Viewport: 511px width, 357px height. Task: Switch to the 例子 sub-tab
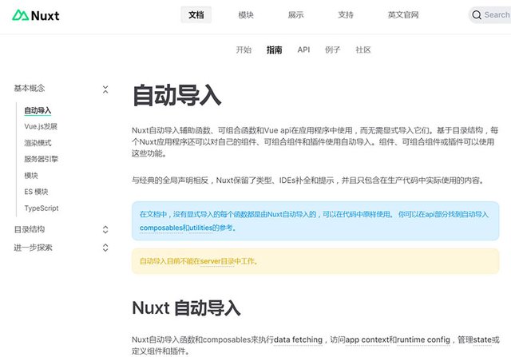click(x=333, y=50)
